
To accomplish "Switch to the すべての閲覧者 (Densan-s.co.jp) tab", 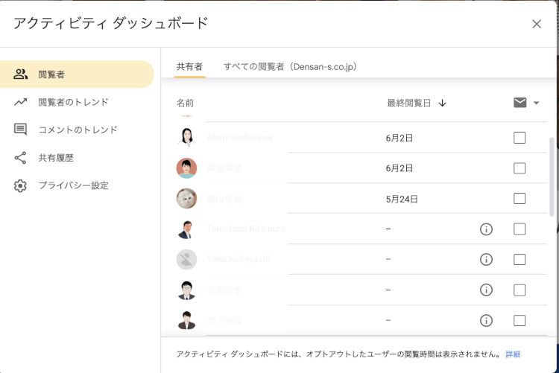I will 290,66.
